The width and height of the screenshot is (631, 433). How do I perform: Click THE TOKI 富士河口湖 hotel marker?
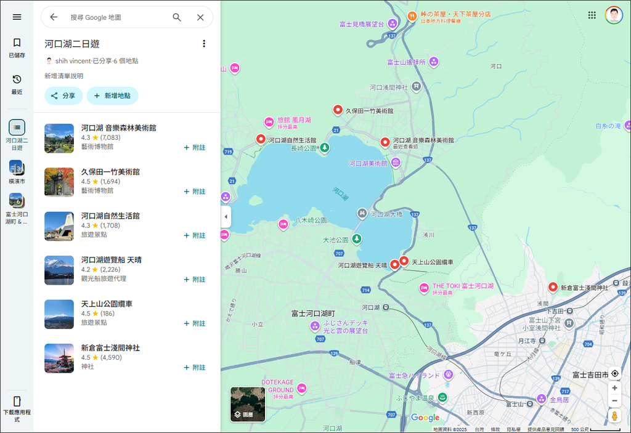point(424,288)
